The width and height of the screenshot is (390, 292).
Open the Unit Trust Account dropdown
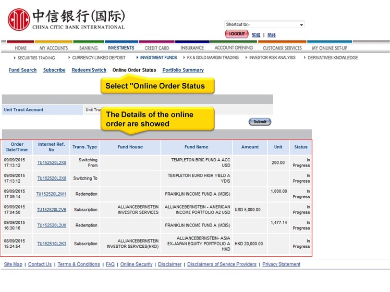coord(93,110)
